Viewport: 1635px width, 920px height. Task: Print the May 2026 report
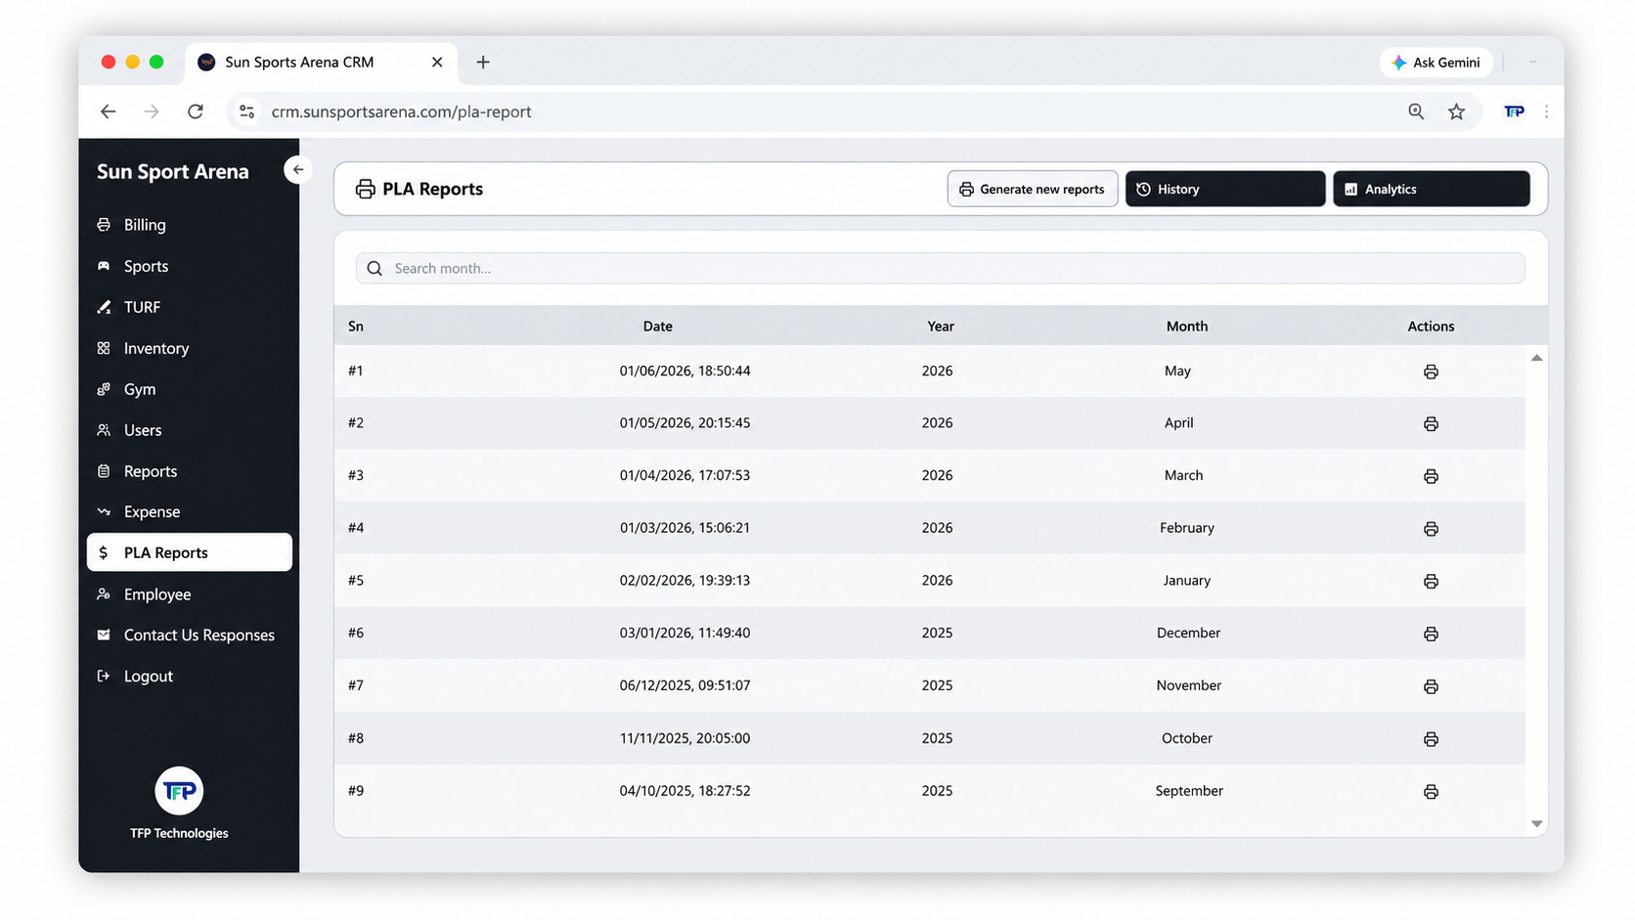(x=1431, y=372)
